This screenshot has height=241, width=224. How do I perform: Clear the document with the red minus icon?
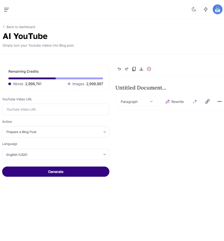point(149,69)
